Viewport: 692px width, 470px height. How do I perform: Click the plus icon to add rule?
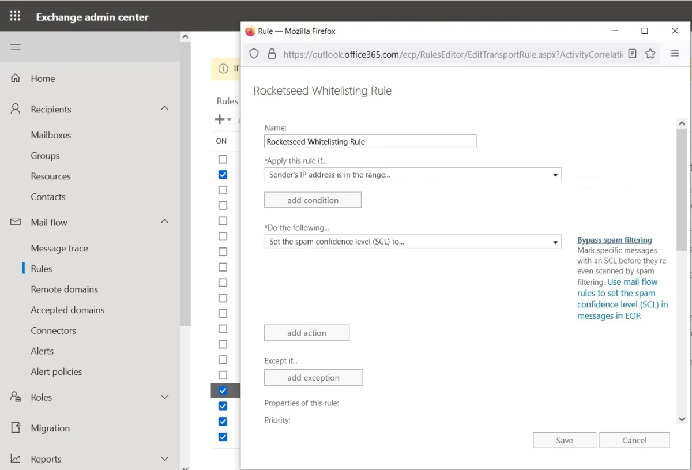220,119
